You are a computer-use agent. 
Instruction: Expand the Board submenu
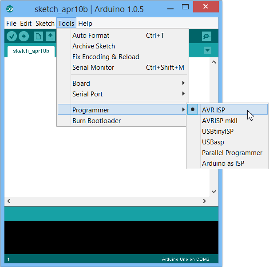tap(123, 84)
